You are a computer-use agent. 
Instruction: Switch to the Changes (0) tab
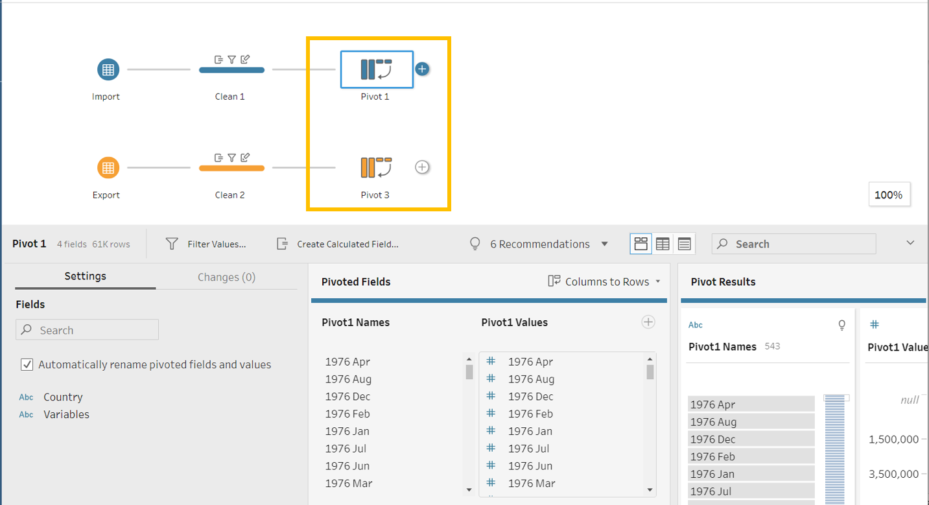[x=226, y=277]
